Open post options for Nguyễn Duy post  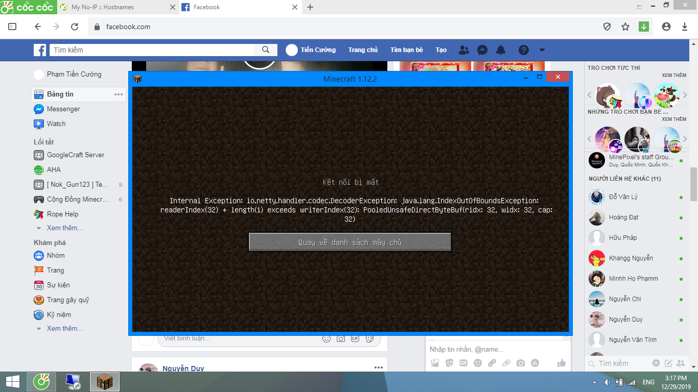pos(378,367)
